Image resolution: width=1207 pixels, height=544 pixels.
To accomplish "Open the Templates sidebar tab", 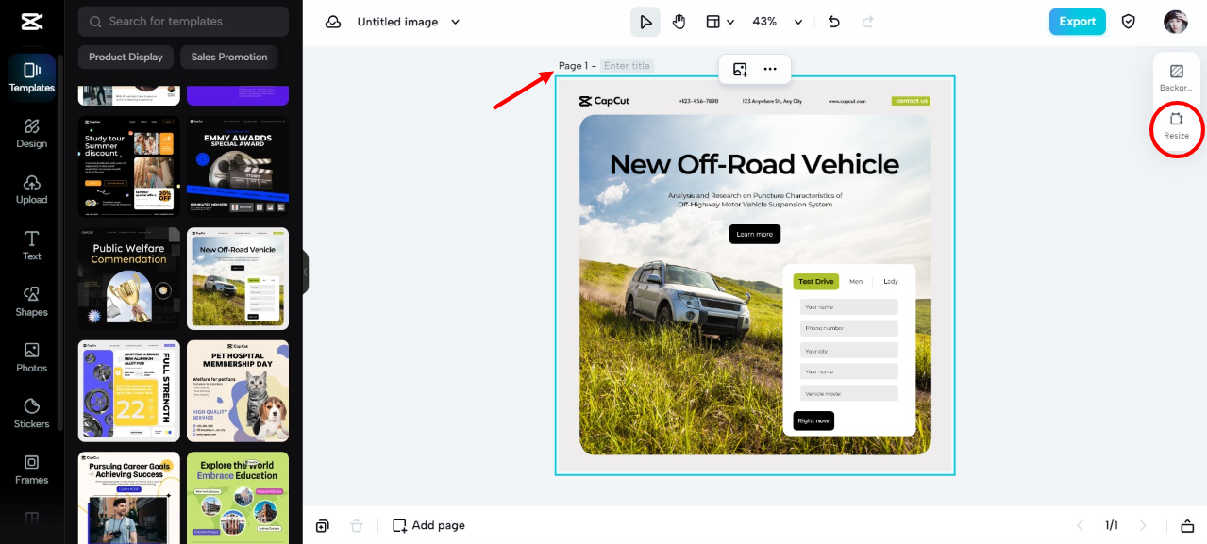I will 32,77.
